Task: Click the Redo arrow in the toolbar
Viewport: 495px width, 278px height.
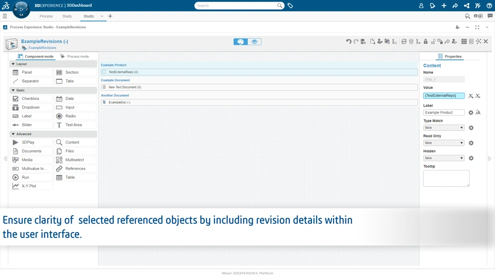Action: [x=356, y=41]
